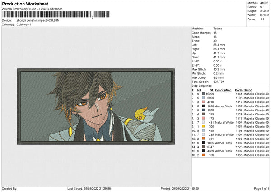The height and width of the screenshot is (192, 271).
Task: Click the brown swatch beside 5747 stitches
Action: pos(203,147)
